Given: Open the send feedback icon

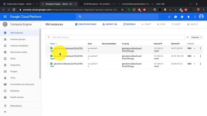Looking at the screenshot, I should coord(176,17).
